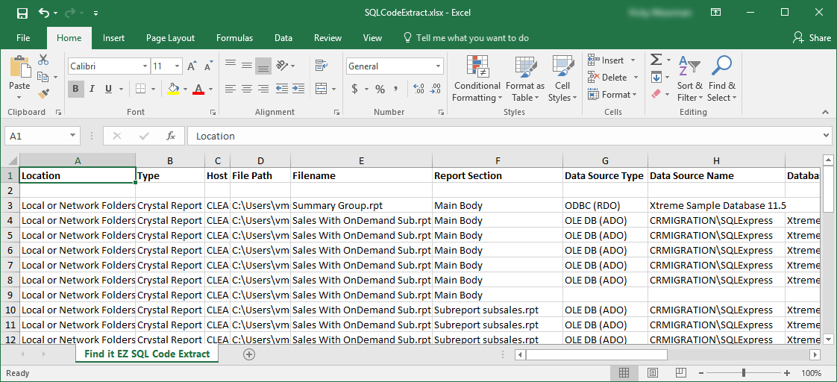This screenshot has width=837, height=382.
Task: Switch to Formulas tab
Action: pos(234,38)
